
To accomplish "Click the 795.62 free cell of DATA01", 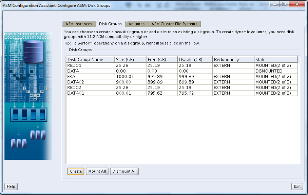I will (x=162, y=93).
